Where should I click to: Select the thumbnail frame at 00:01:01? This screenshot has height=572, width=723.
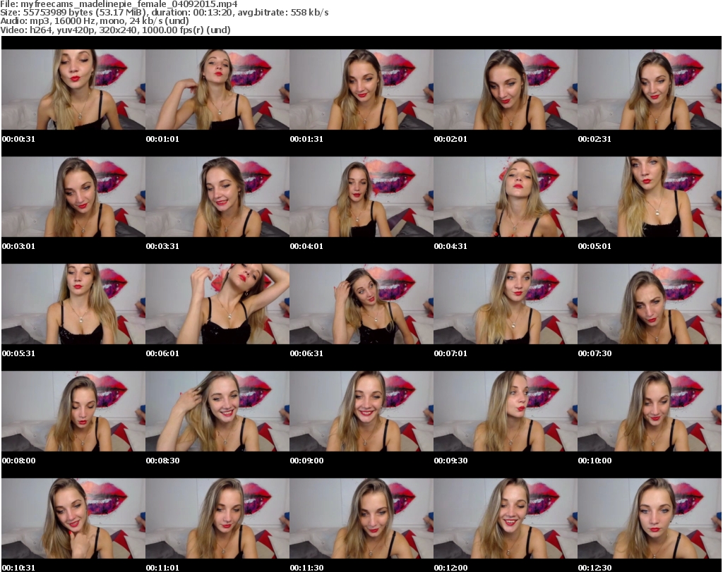point(217,90)
